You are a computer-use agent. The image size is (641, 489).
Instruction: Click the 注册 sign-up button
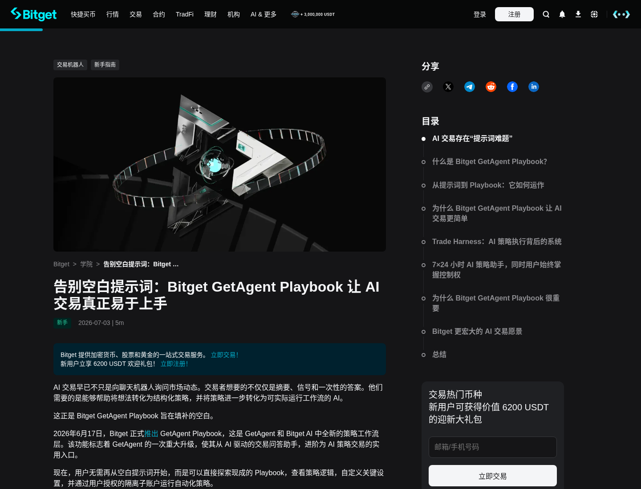(514, 14)
